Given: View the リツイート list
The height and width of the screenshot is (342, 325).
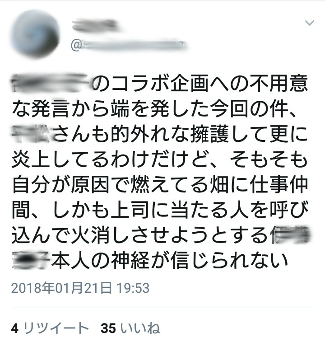Looking at the screenshot, I should [56, 328].
